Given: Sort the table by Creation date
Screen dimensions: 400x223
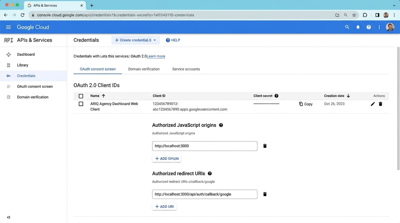Looking at the screenshot, I should click(x=337, y=96).
